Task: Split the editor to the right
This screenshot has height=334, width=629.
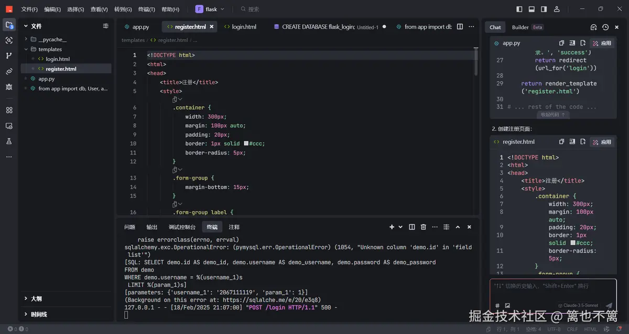Action: click(x=460, y=27)
